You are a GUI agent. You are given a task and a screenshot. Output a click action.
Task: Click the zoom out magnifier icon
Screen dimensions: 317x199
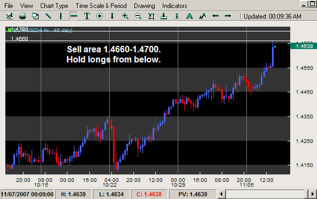138,16
